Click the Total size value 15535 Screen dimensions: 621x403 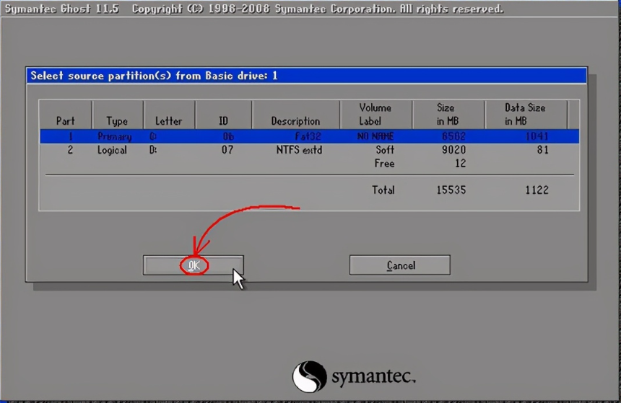tap(451, 190)
